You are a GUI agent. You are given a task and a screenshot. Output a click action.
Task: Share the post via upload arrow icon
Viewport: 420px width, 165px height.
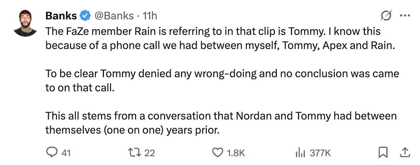coord(404,152)
